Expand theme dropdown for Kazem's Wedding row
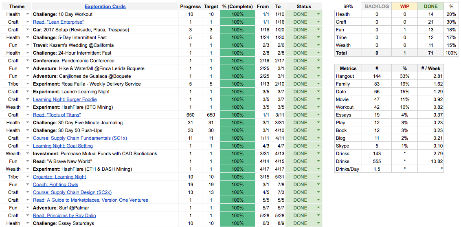Image resolution: width=461 pixels, height=227 pixels. click(x=28, y=45)
